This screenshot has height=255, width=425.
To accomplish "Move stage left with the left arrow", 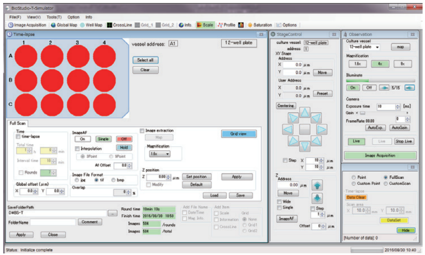I will tap(288, 129).
